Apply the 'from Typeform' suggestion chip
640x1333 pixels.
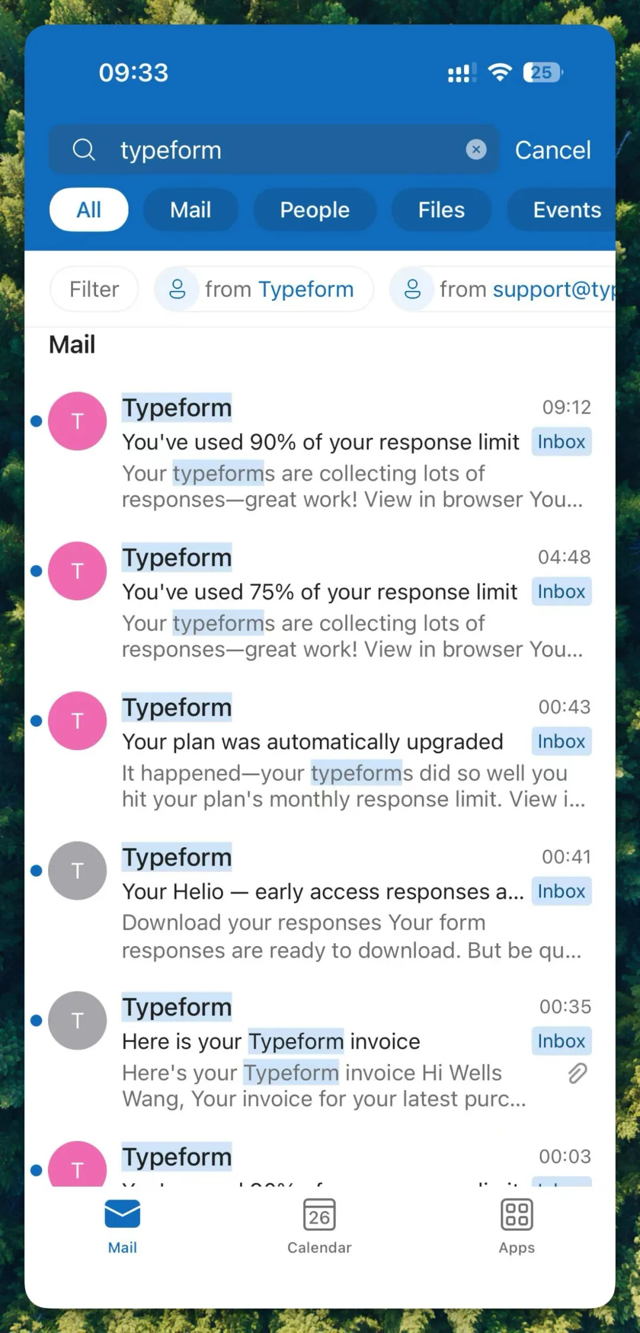click(x=264, y=289)
